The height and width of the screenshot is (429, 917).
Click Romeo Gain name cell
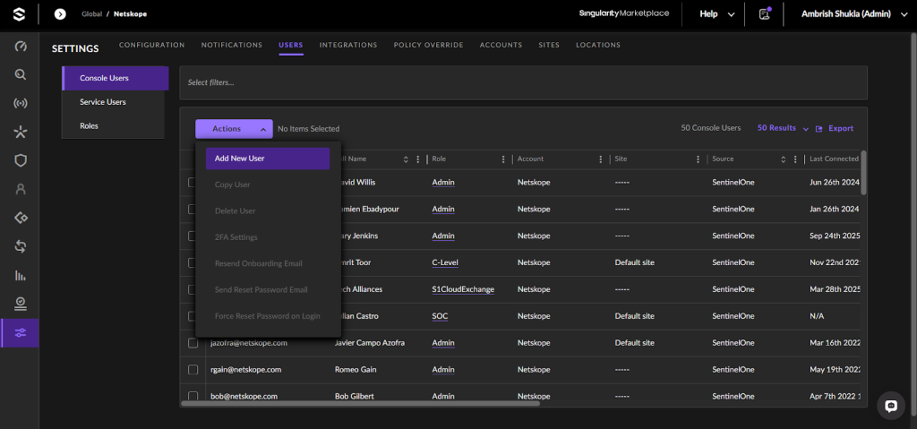click(x=356, y=370)
